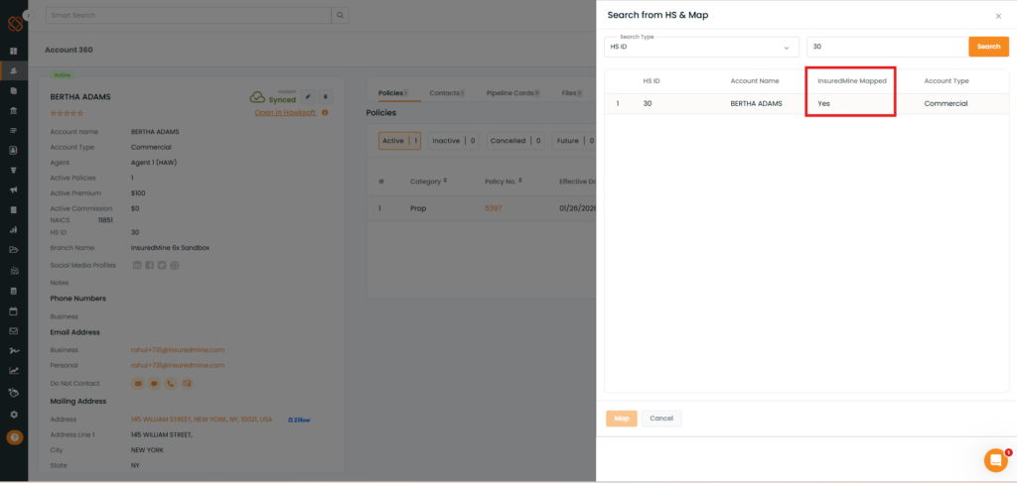The image size is (1017, 483).
Task: Switch to the Pipeline Cards tab
Action: click(510, 93)
